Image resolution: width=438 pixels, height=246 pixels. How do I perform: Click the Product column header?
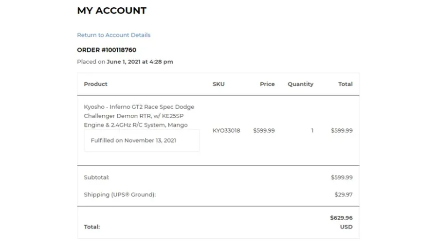[x=95, y=84]
